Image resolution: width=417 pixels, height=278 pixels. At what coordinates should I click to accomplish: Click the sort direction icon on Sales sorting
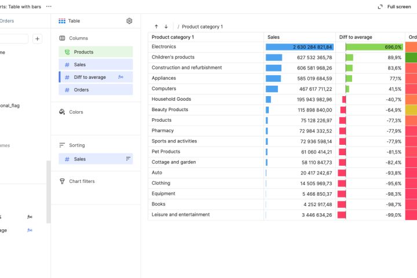click(128, 159)
